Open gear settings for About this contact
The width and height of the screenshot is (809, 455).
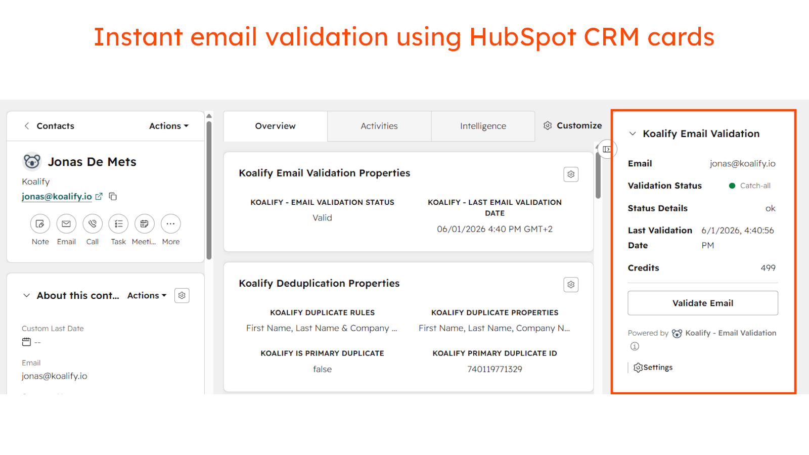click(x=182, y=296)
